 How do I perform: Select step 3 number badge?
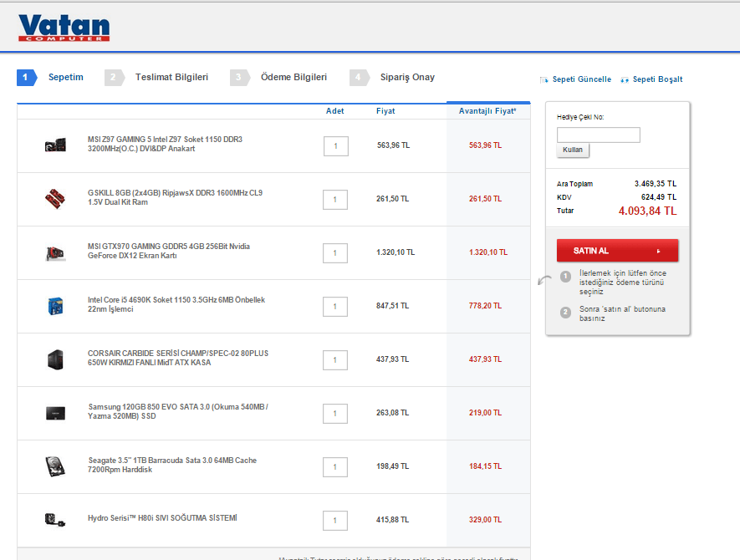(240, 78)
